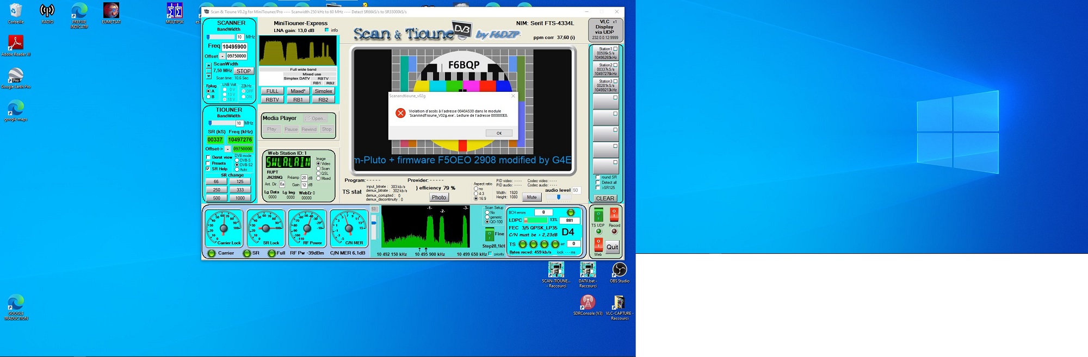Set symbol rate to 333
This screenshot has height=357, width=1088.
240,190
